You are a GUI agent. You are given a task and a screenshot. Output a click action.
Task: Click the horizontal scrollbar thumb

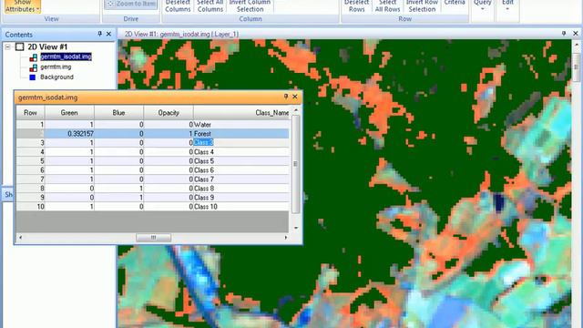[154, 237]
